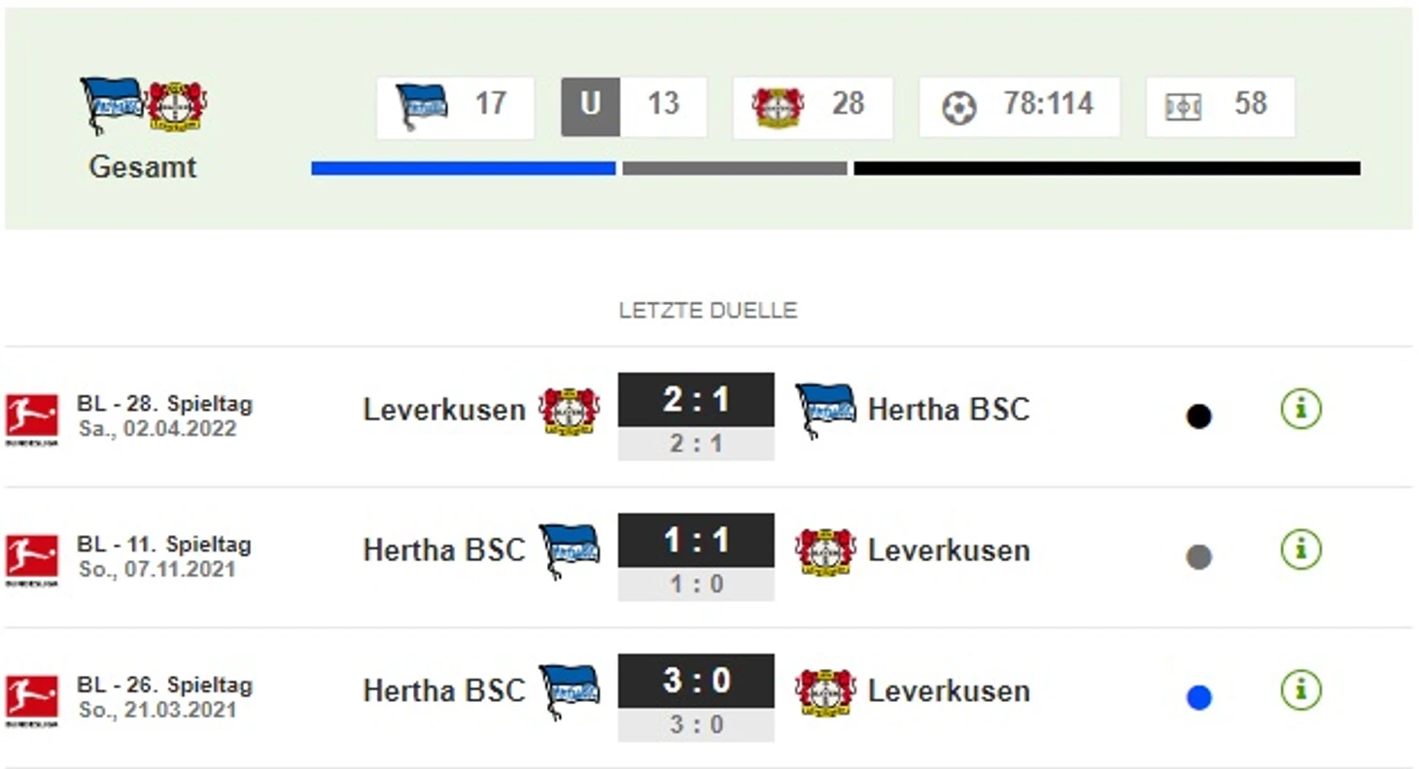Open info icon for the 02.04.2022 match
The width and height of the screenshot is (1419, 769).
pos(1300,410)
